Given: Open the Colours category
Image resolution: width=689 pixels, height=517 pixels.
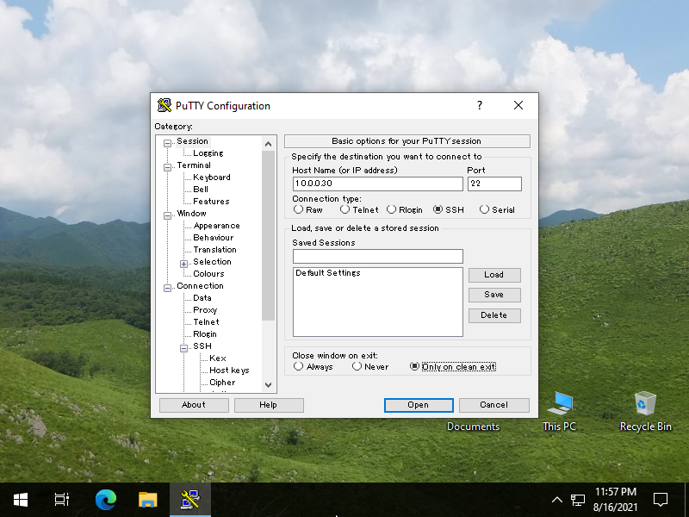Looking at the screenshot, I should pos(208,273).
